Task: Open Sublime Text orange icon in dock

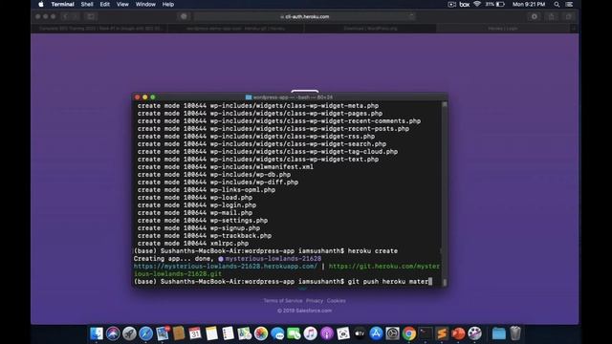Action: tap(442, 333)
